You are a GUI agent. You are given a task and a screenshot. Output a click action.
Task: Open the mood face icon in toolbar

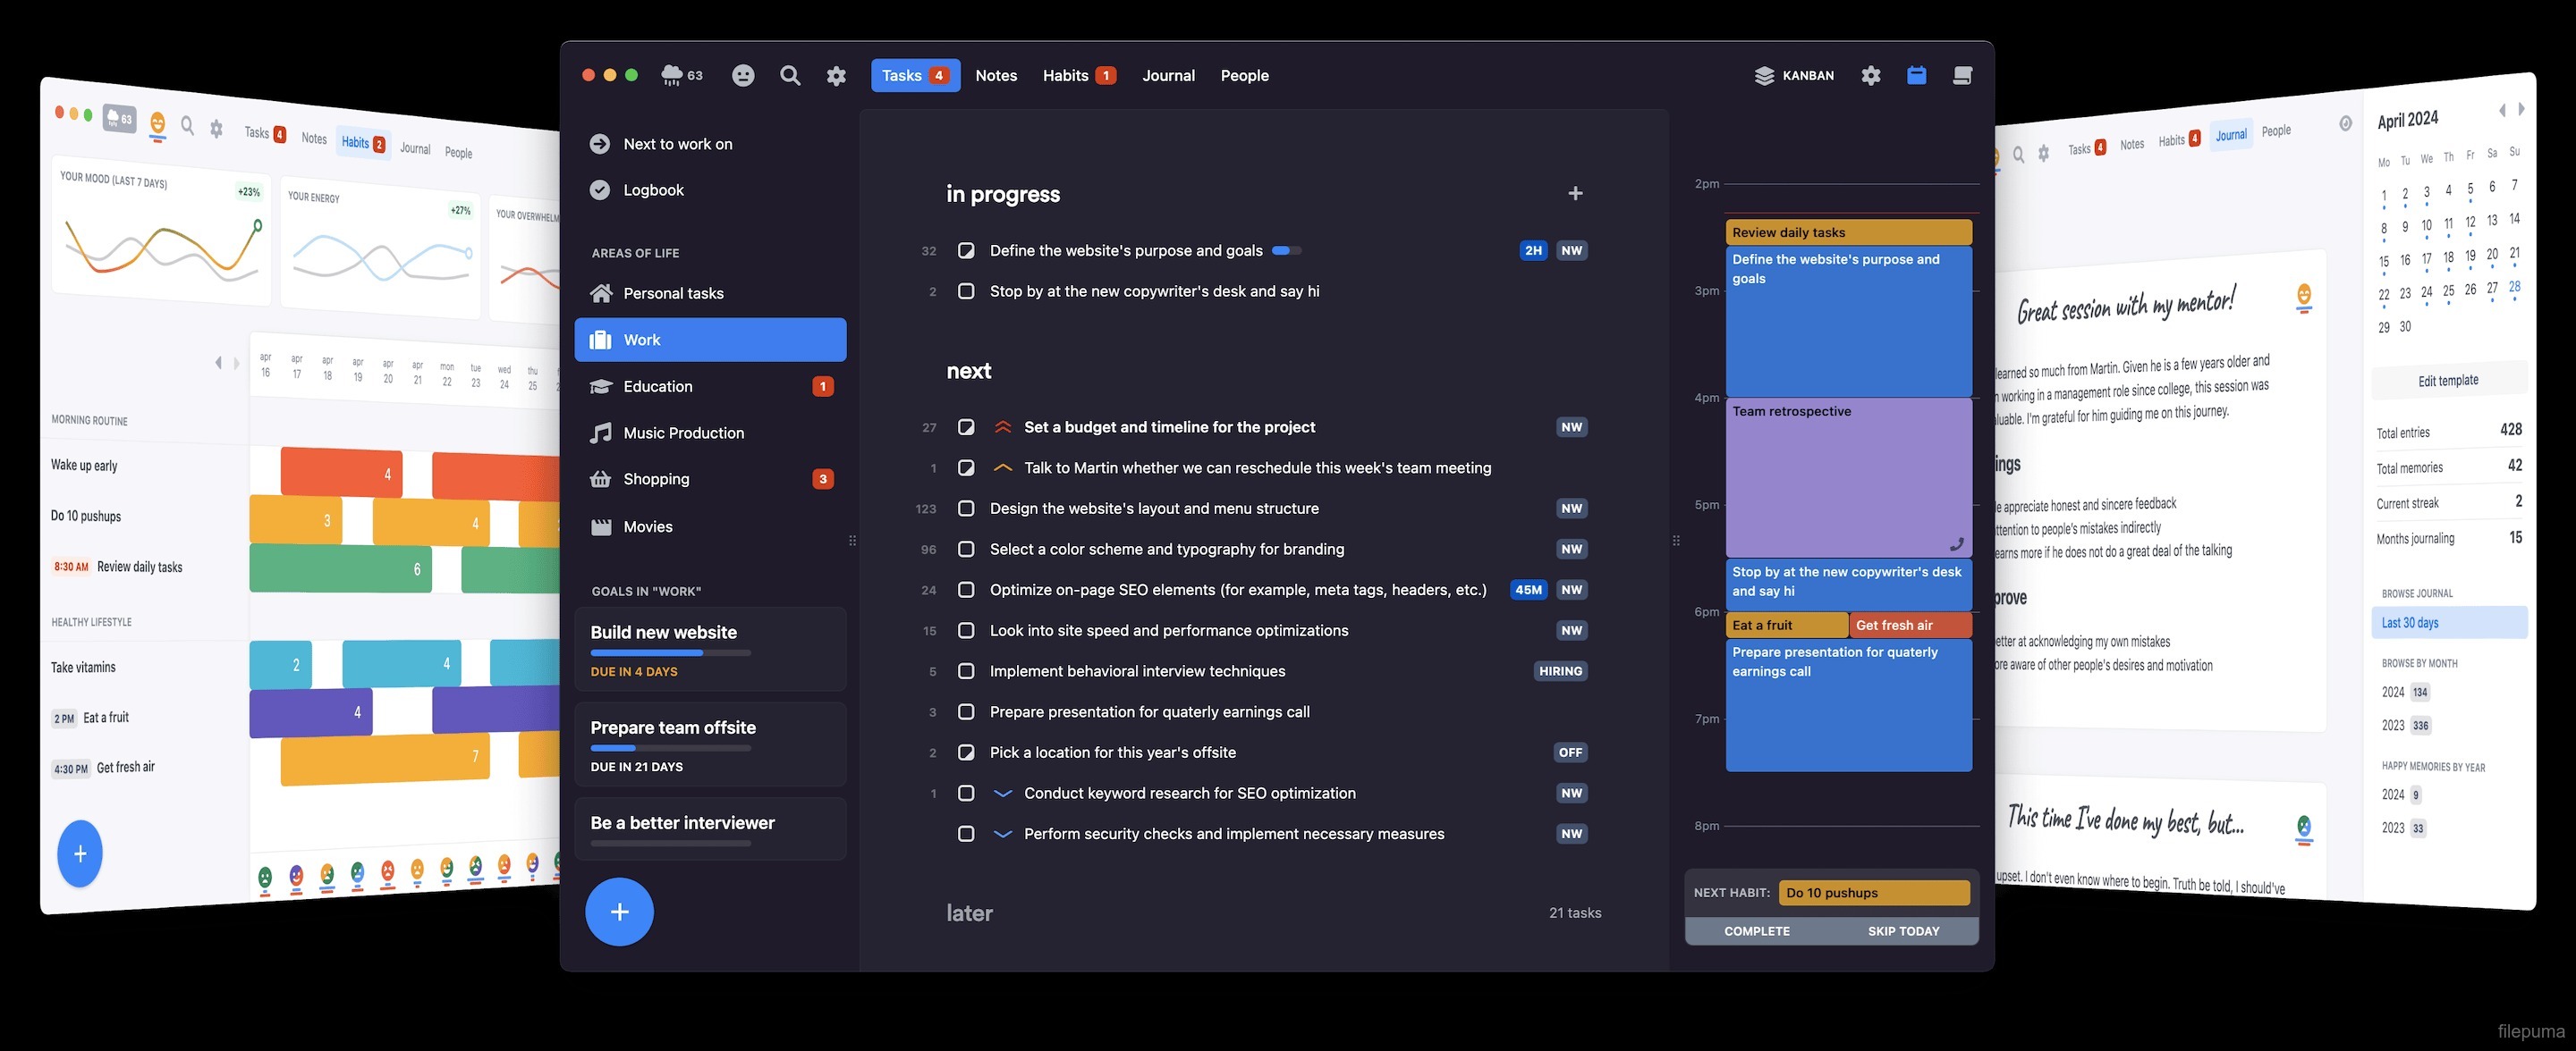coord(742,75)
